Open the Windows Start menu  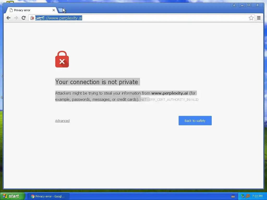pos(13,196)
